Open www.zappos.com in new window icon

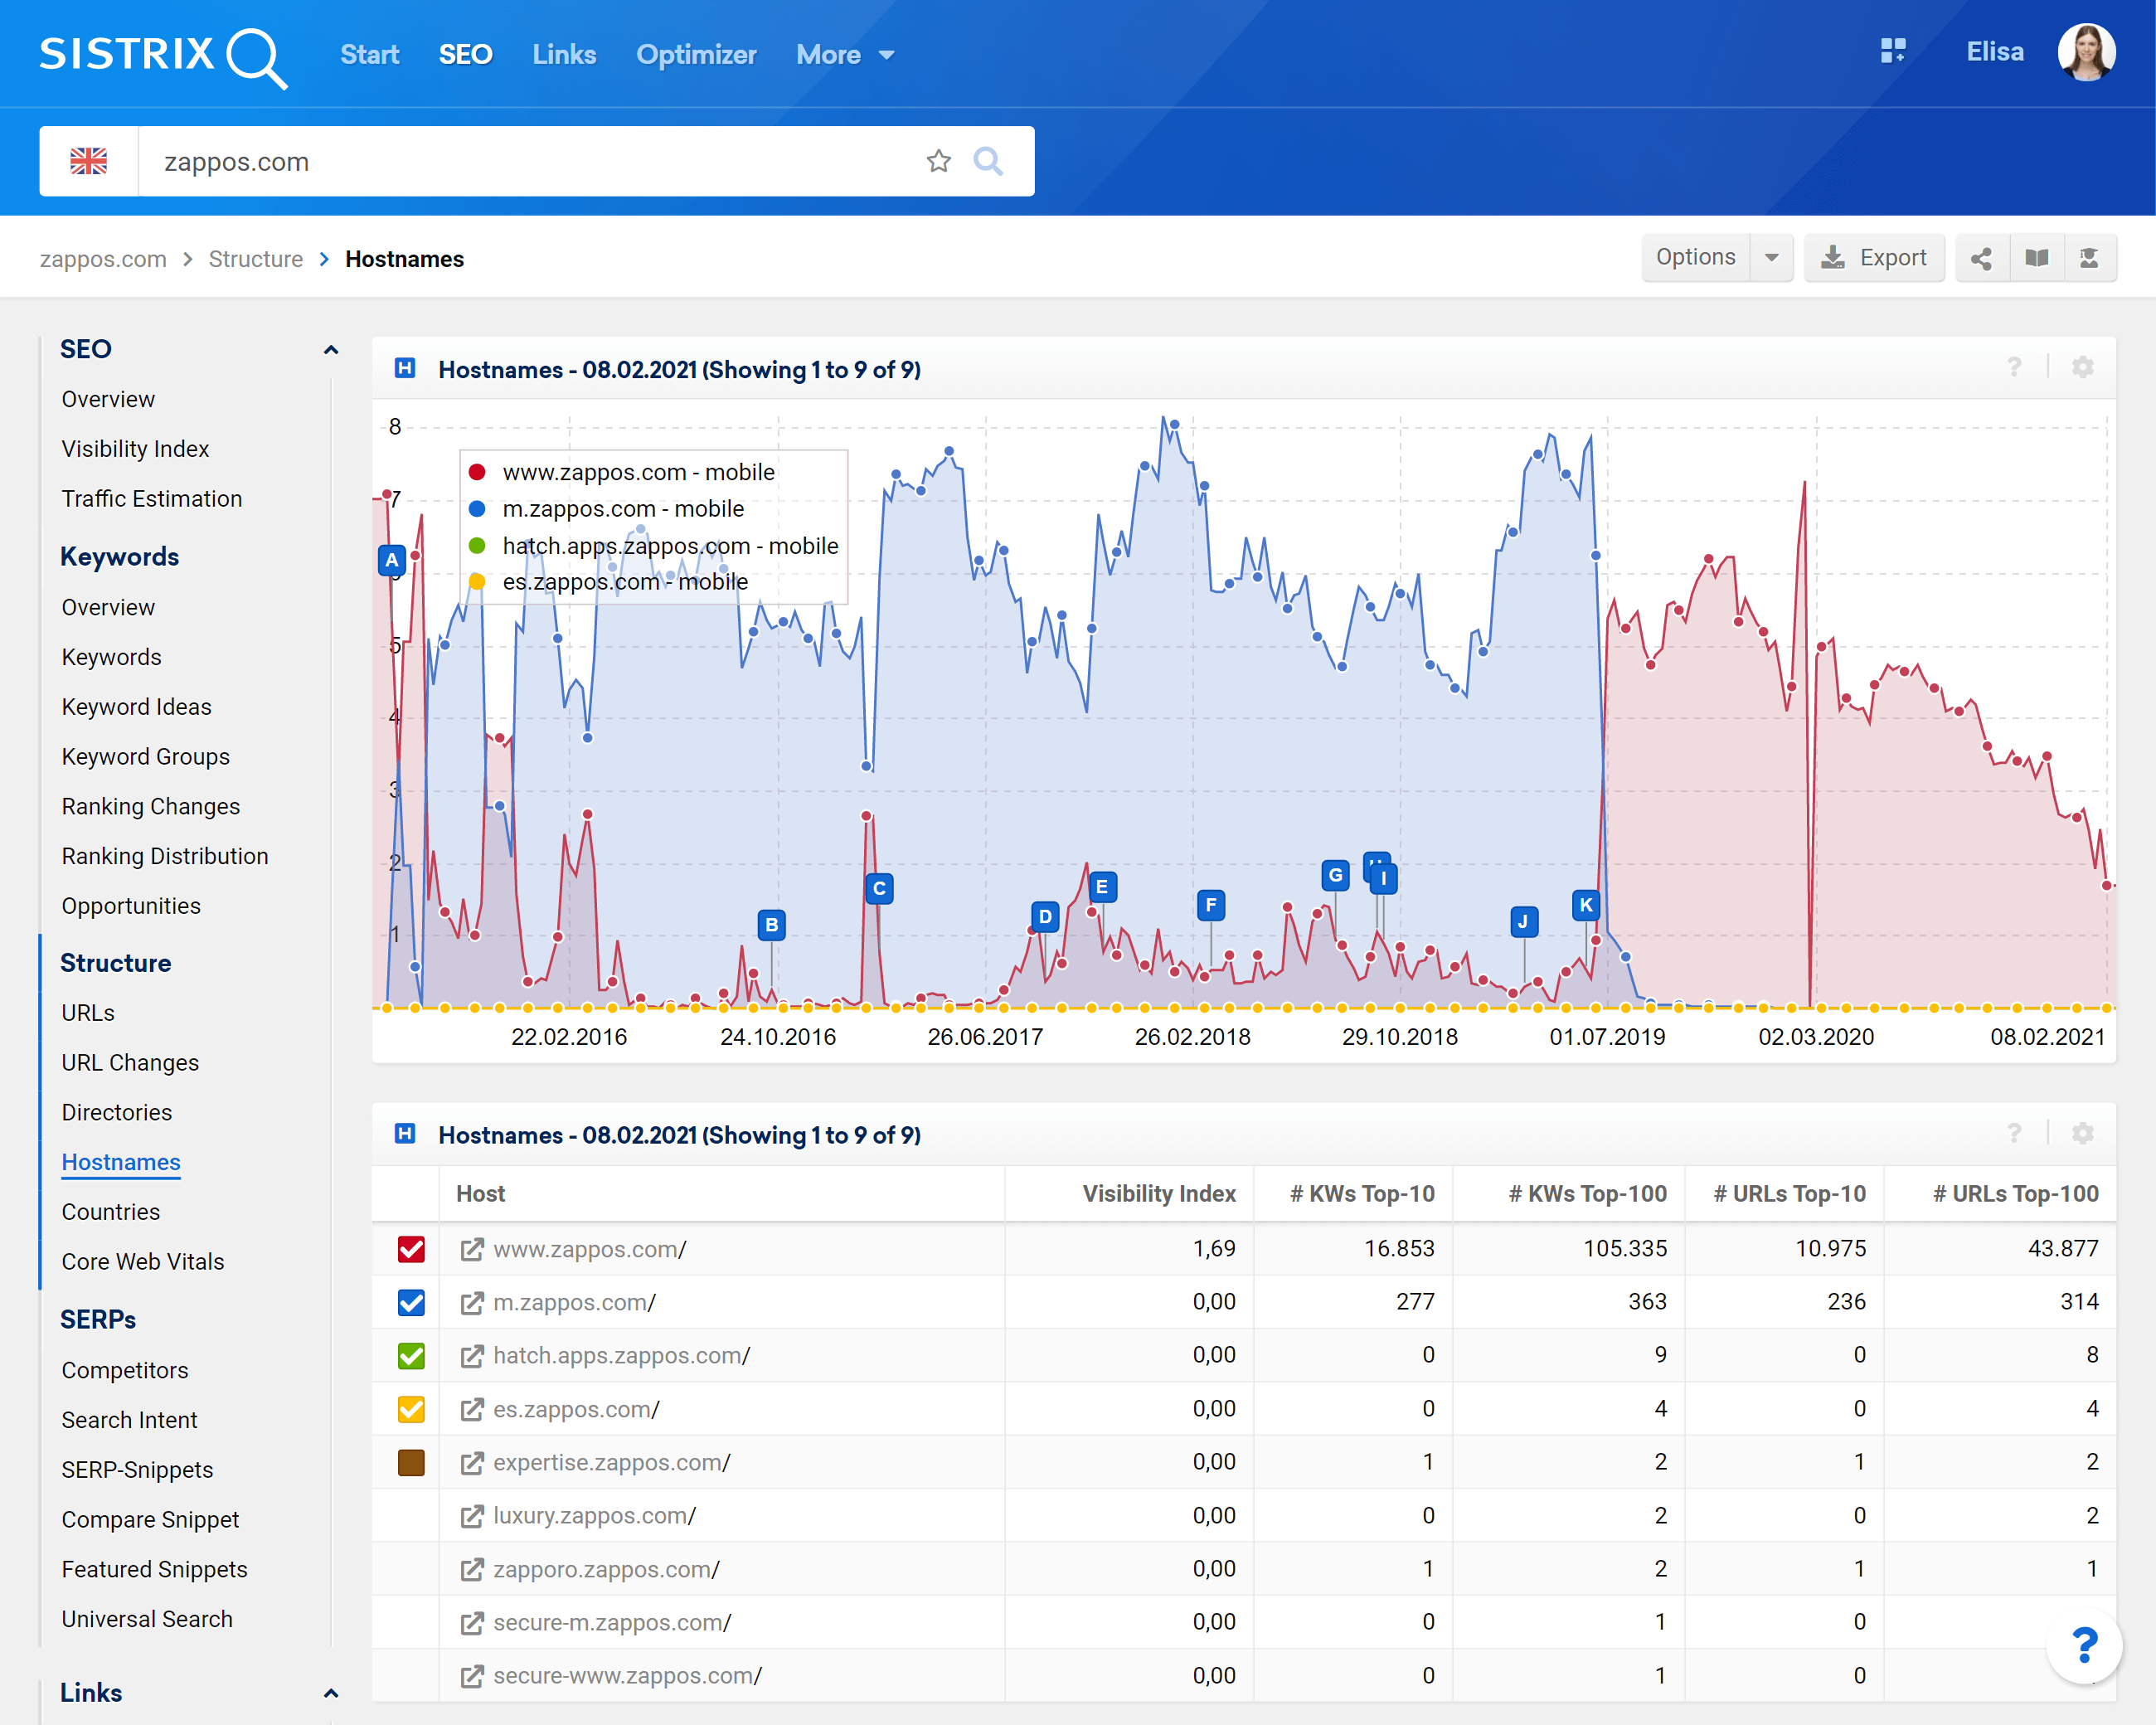click(x=471, y=1249)
